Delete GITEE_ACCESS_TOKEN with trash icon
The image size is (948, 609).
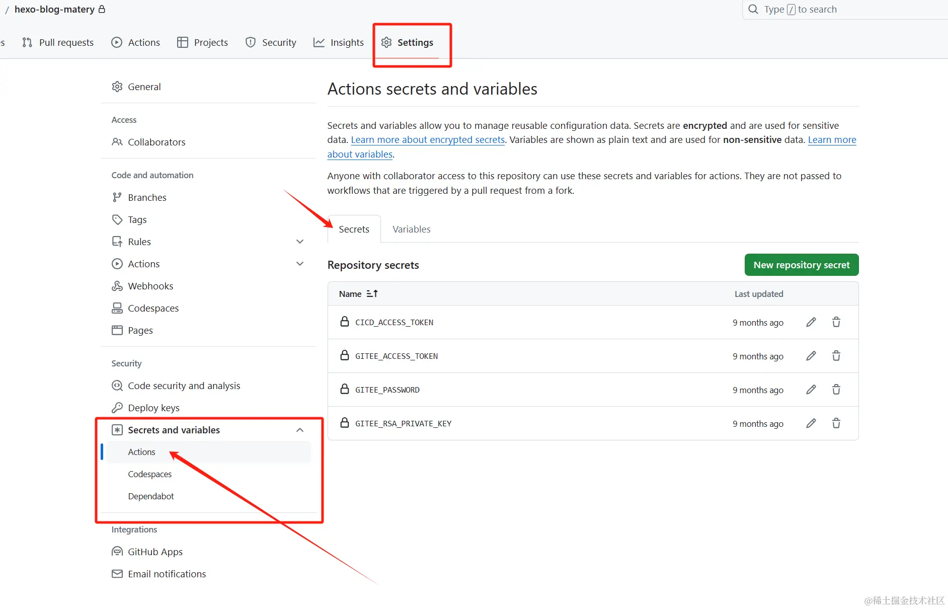(836, 356)
